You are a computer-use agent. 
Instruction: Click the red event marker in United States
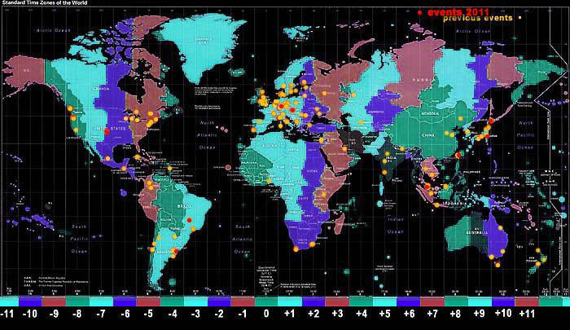[x=108, y=132]
